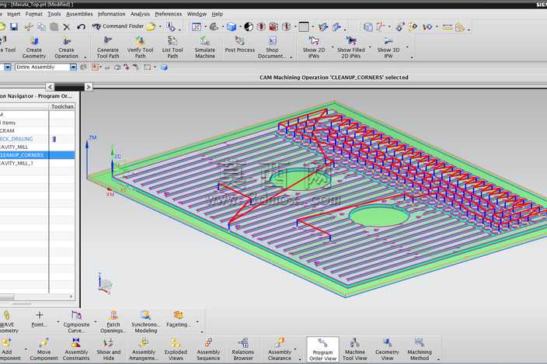Expand Create Operation dropdown arrow

click(85, 57)
